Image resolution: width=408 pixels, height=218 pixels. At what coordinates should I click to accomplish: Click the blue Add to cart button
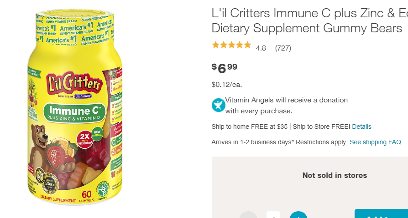381,213
